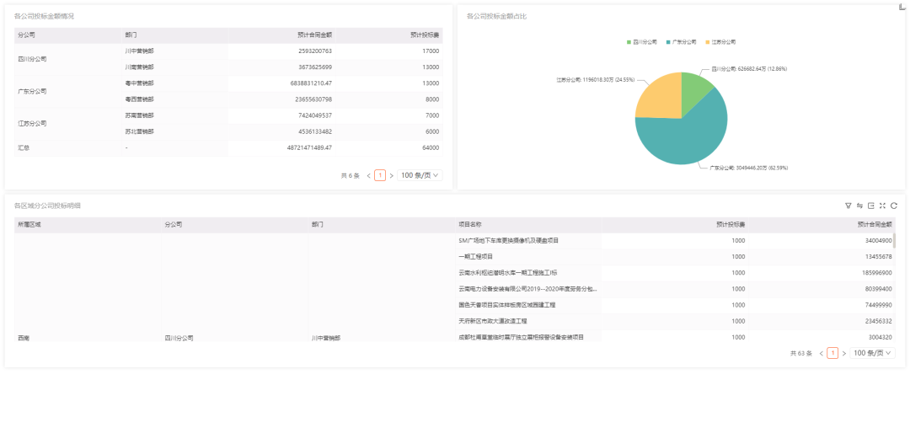The width and height of the screenshot is (910, 444).
Task: Open 100条/页 dropdown under the summary table
Action: coord(420,175)
